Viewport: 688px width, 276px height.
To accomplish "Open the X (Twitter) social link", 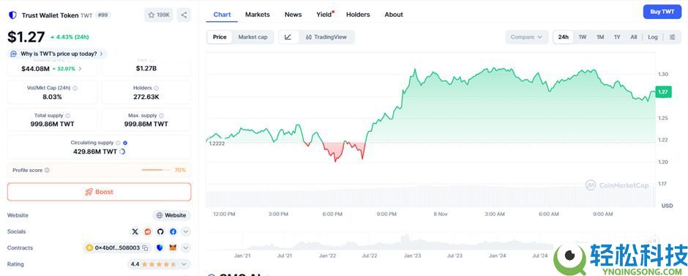I will click(135, 231).
